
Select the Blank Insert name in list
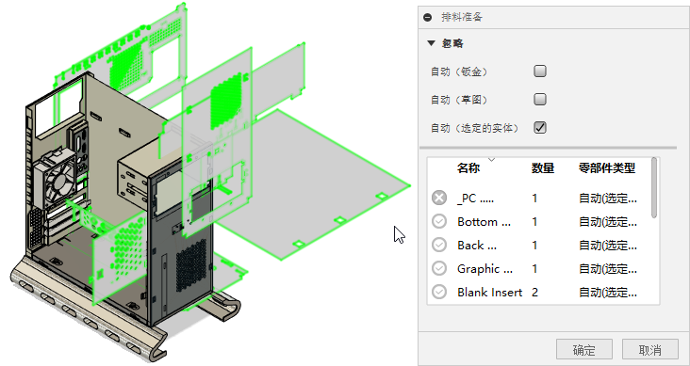click(x=490, y=293)
